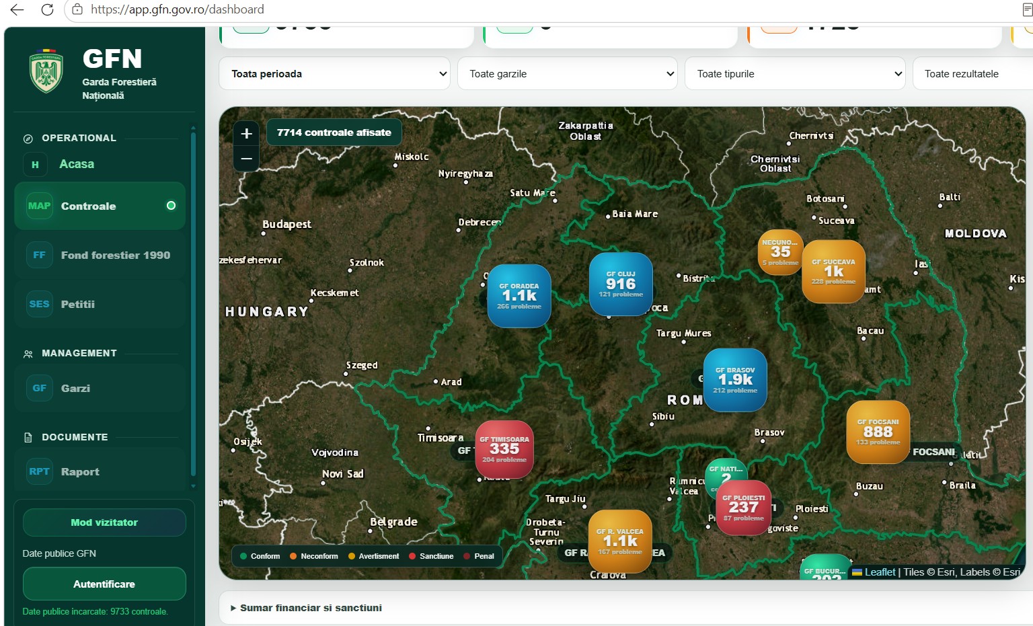This screenshot has height=626, width=1033.
Task: Open the Toate tipurile dropdown
Action: (795, 73)
